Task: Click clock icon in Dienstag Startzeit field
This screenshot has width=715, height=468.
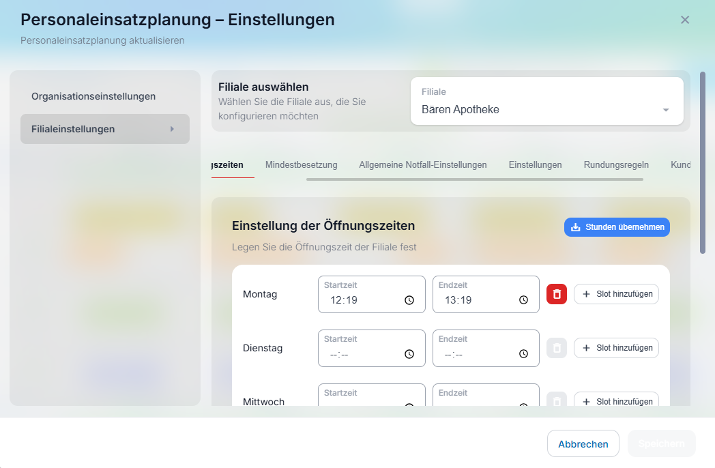Action: coord(409,354)
